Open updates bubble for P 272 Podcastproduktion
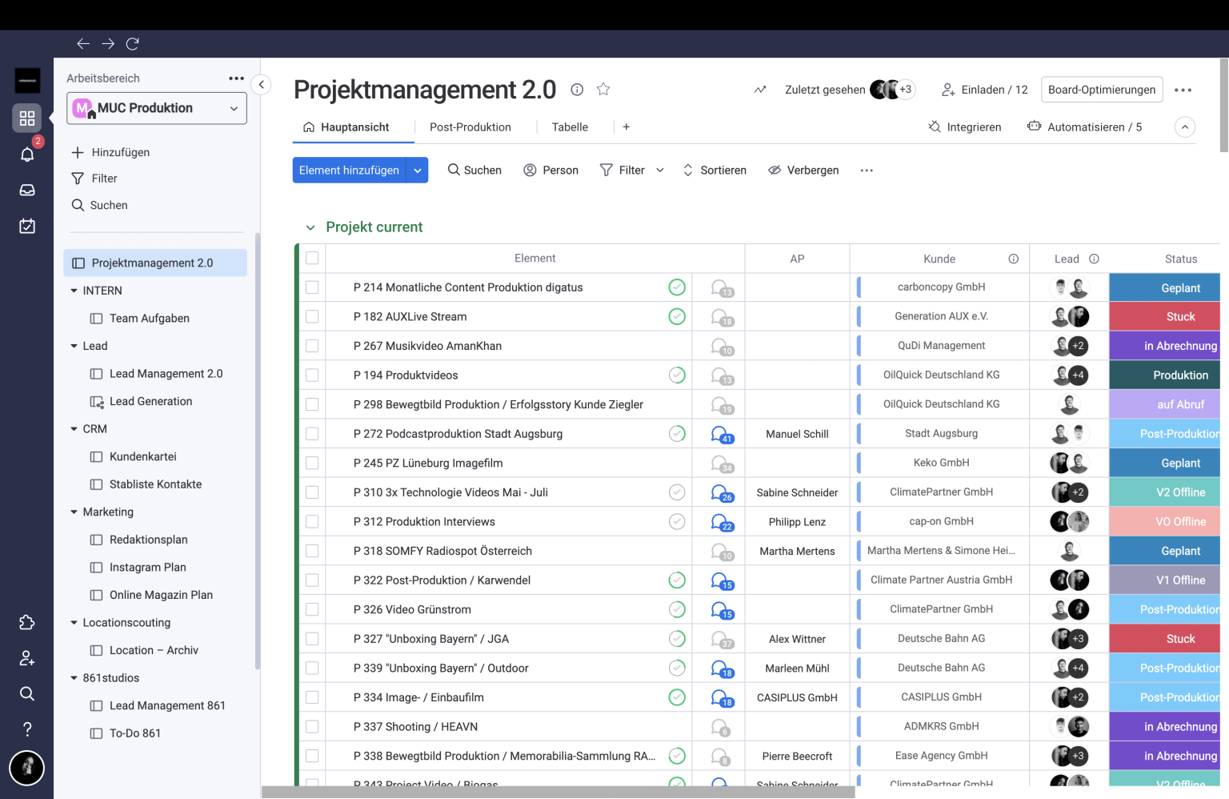 (x=721, y=434)
